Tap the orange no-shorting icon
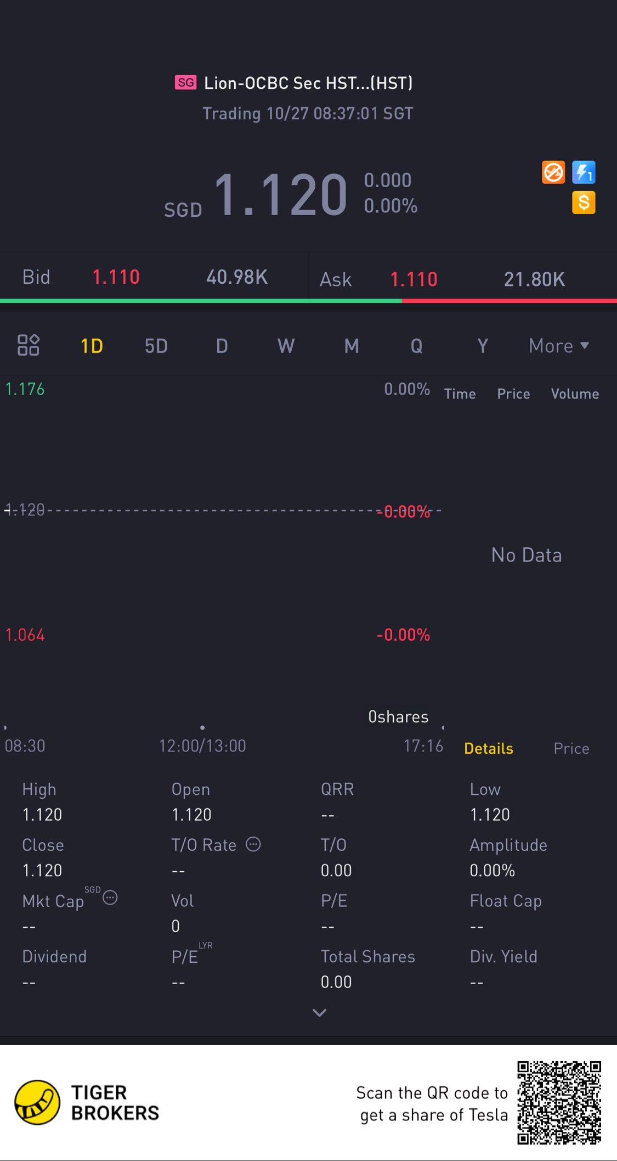This screenshot has width=617, height=1161. point(553,172)
